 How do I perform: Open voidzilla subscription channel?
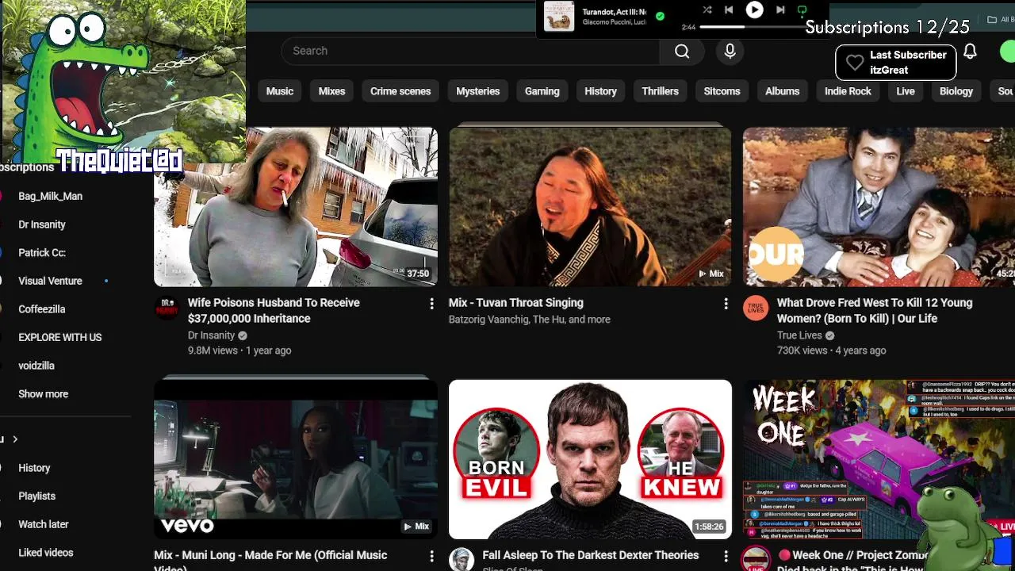36,366
